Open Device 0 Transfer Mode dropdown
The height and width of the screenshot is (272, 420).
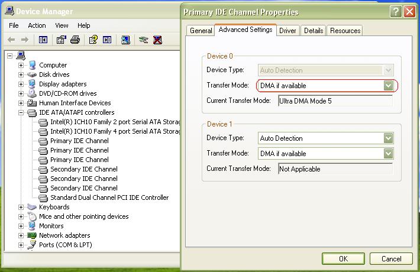click(x=388, y=86)
